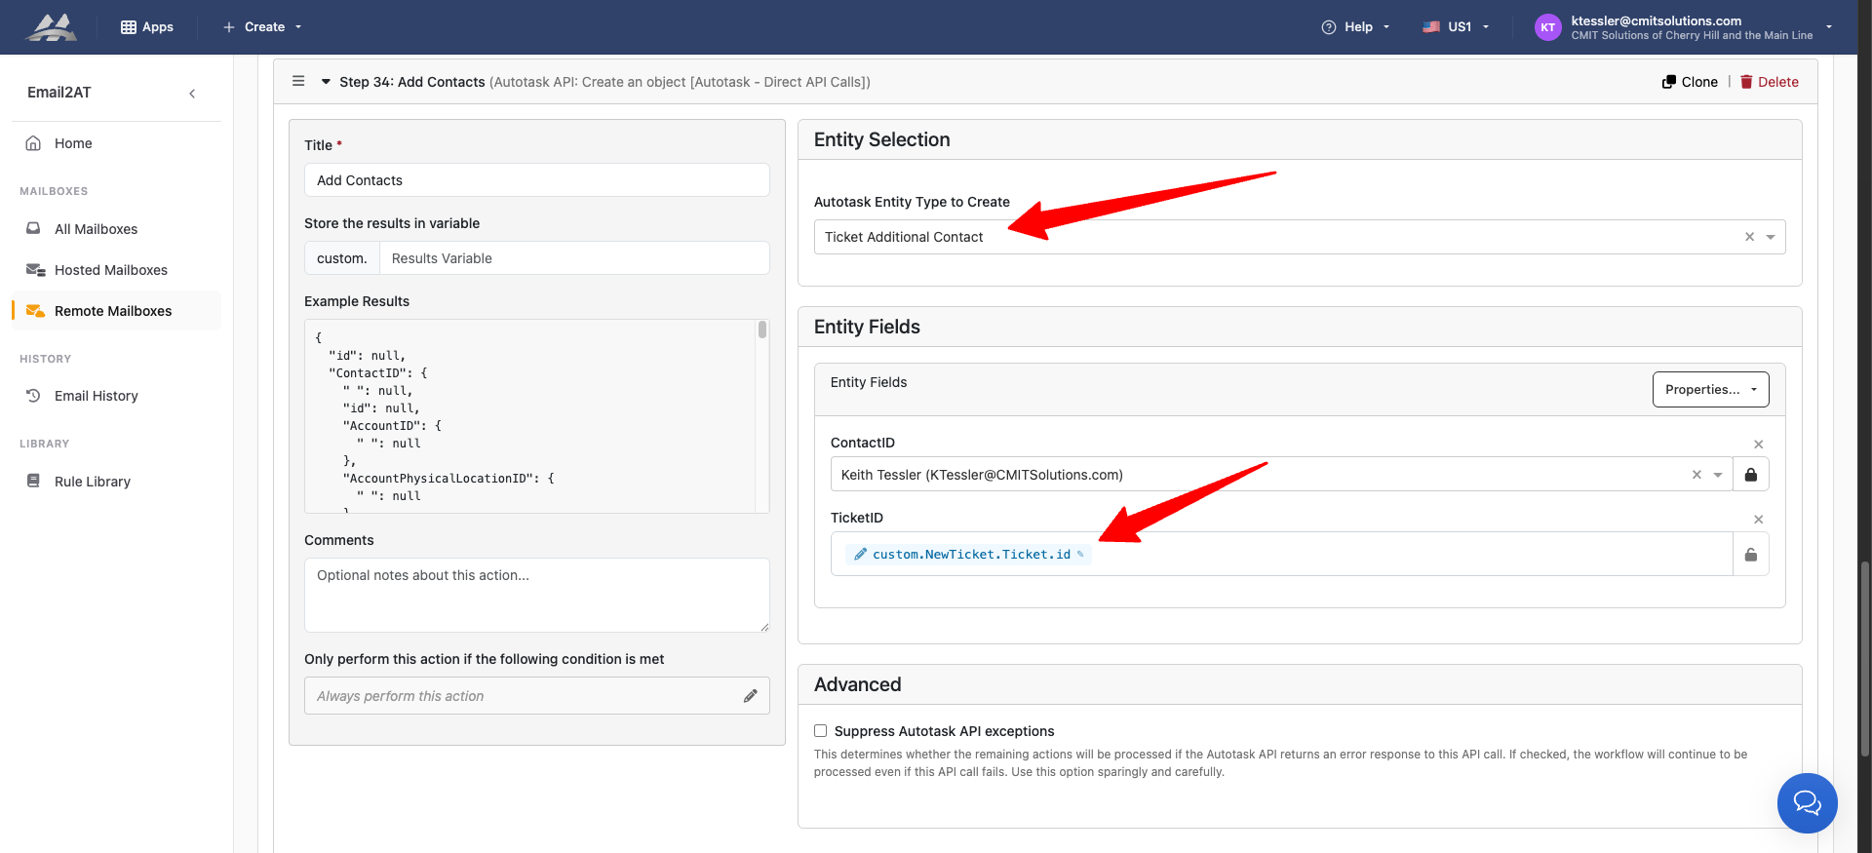Click the live chat bubble icon

1807,803
